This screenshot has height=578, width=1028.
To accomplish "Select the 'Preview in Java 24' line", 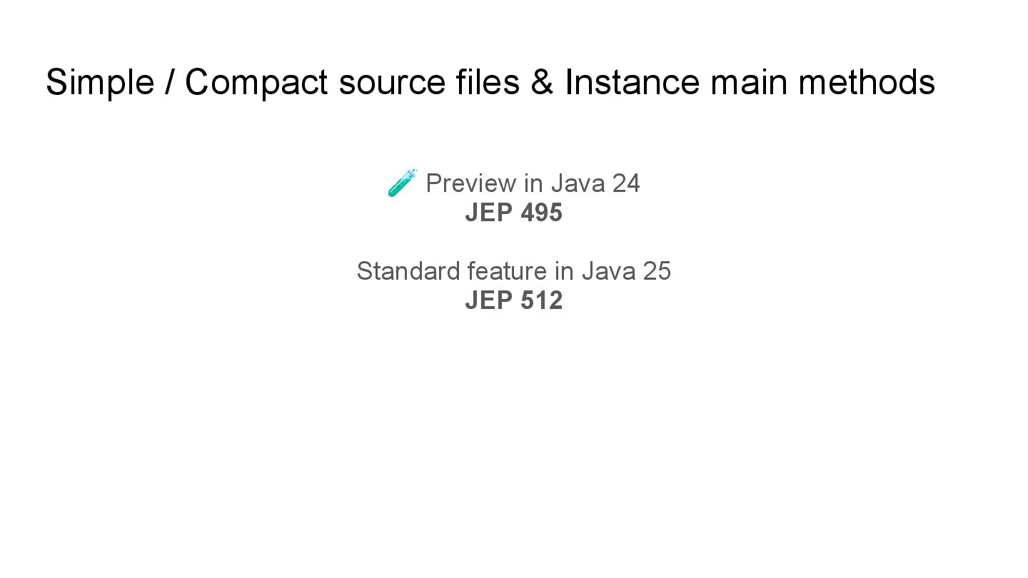I will (533, 183).
